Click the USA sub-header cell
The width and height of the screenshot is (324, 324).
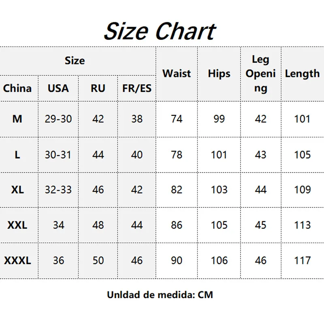[x=58, y=88]
